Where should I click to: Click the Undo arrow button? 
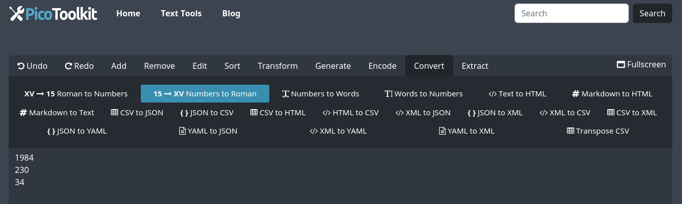click(x=32, y=66)
